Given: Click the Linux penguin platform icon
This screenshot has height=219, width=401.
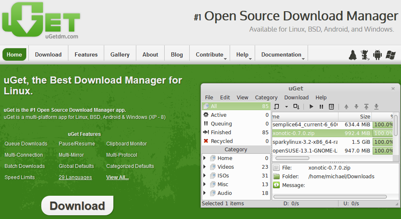Looking at the screenshot, I should (x=353, y=55).
